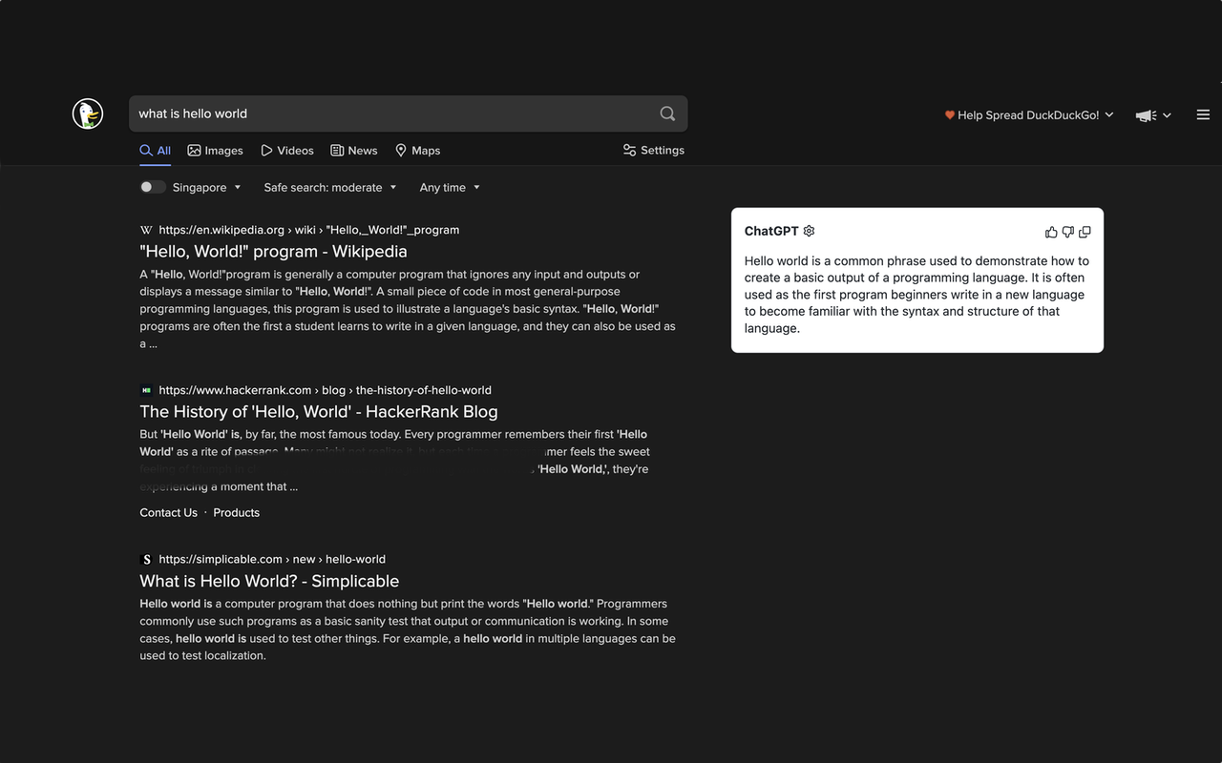Open the ChatGPT panel gear settings icon
The width and height of the screenshot is (1222, 763).
(x=809, y=231)
